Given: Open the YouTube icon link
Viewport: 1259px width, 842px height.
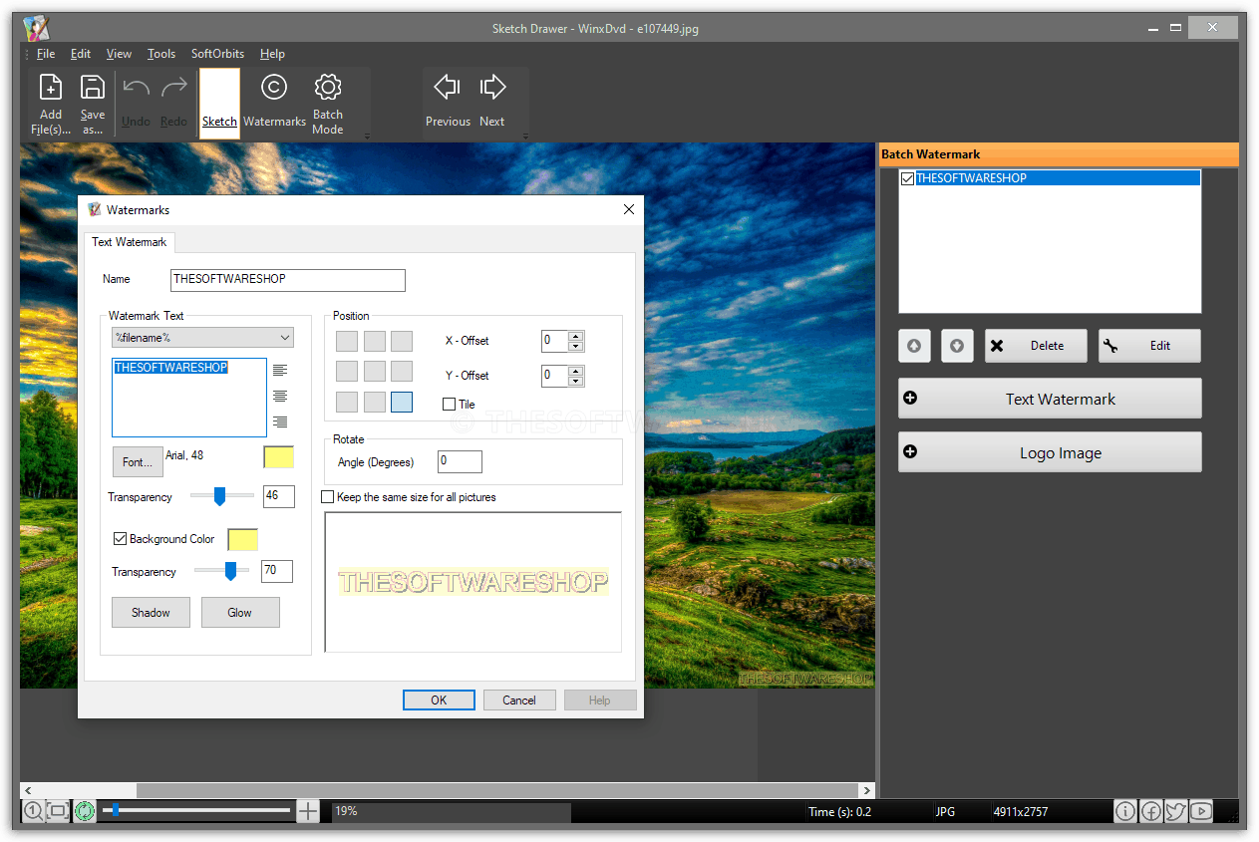Looking at the screenshot, I should (1200, 812).
